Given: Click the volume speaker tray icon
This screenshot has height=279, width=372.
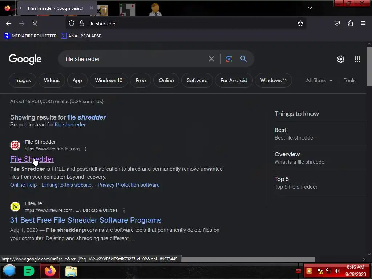Looking at the screenshot, I should (x=337, y=271).
